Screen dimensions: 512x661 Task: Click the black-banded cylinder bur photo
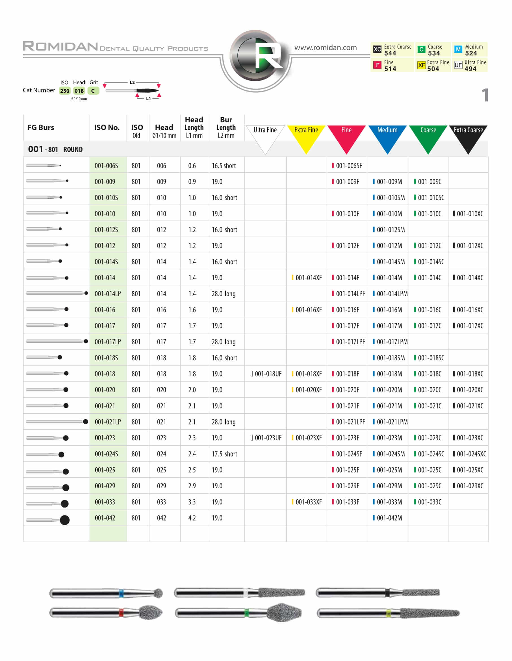click(x=378, y=593)
